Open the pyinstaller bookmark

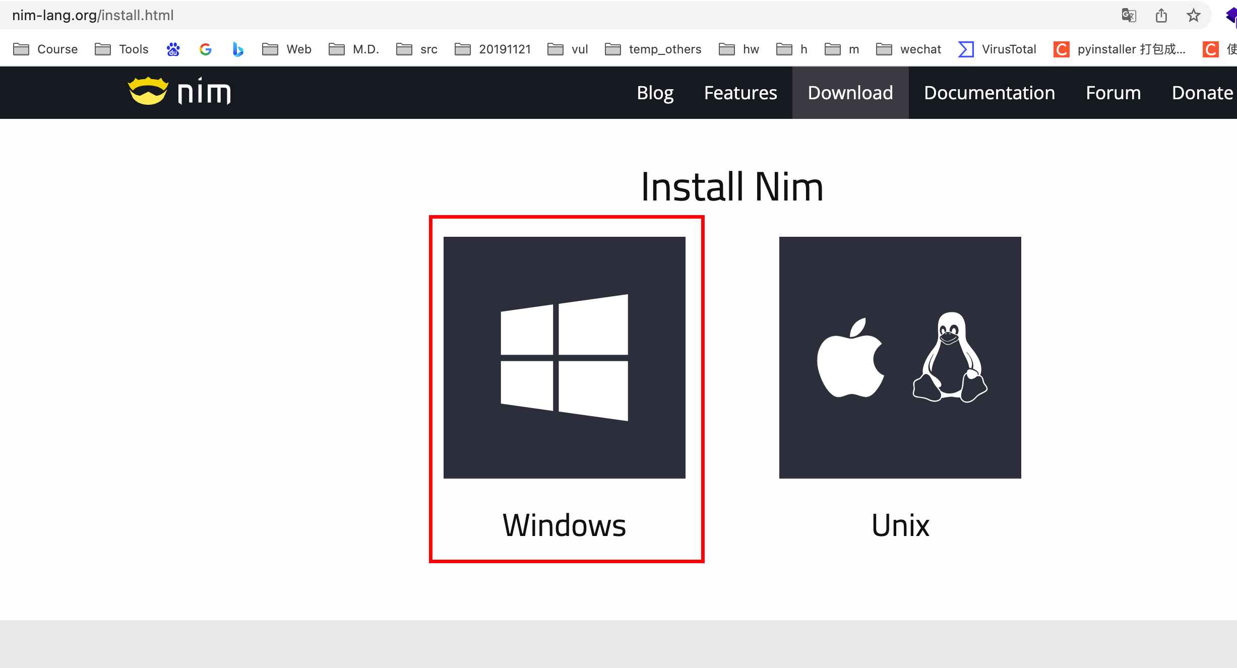pyautogui.click(x=1120, y=49)
